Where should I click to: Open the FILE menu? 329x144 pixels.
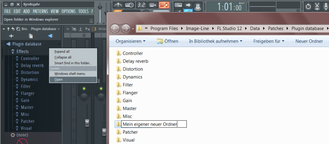coord(8,11)
